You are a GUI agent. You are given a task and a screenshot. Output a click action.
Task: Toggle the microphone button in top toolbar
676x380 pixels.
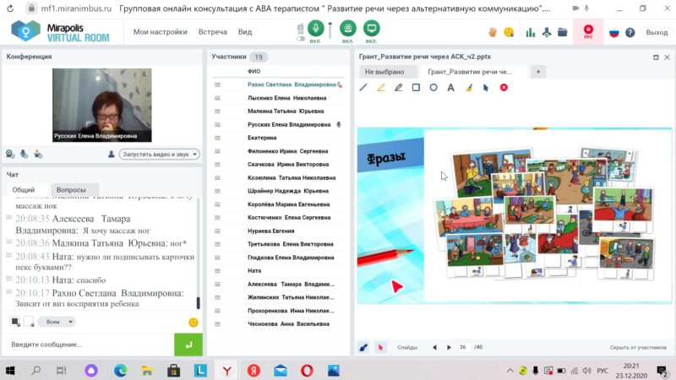(315, 29)
